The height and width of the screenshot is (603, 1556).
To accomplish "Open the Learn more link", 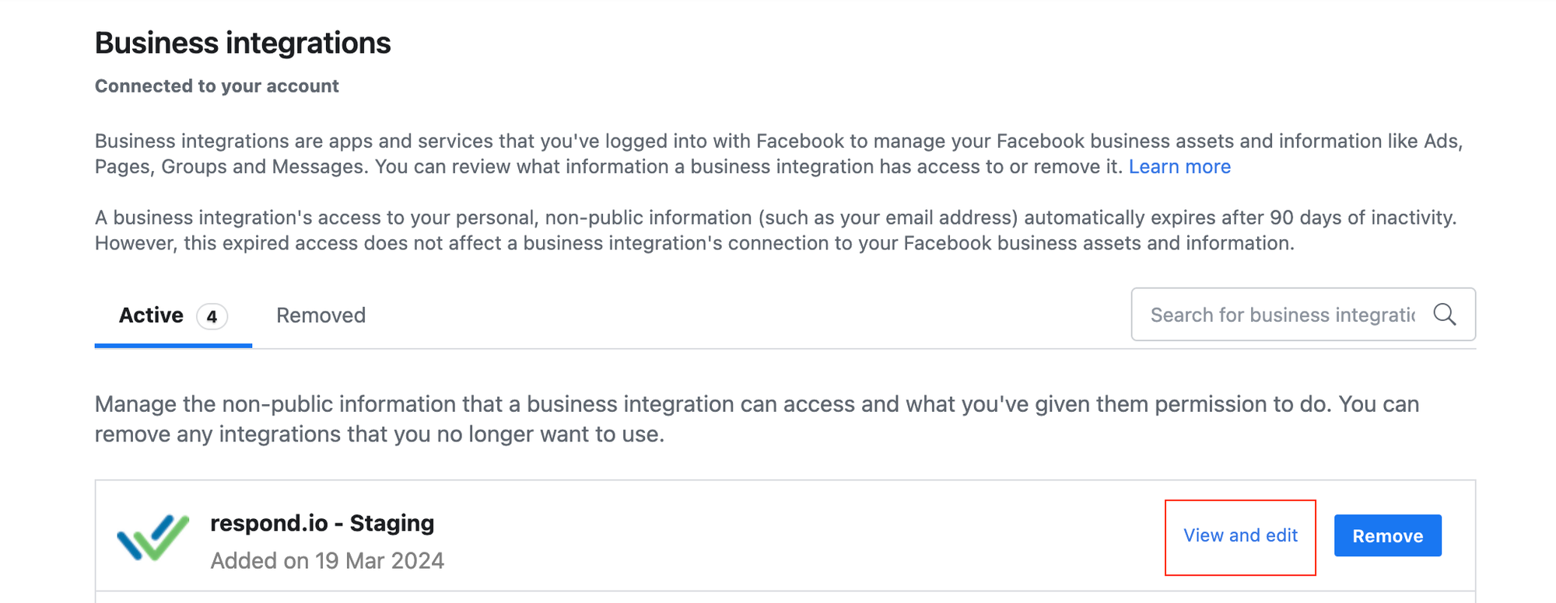I will coord(1179,166).
